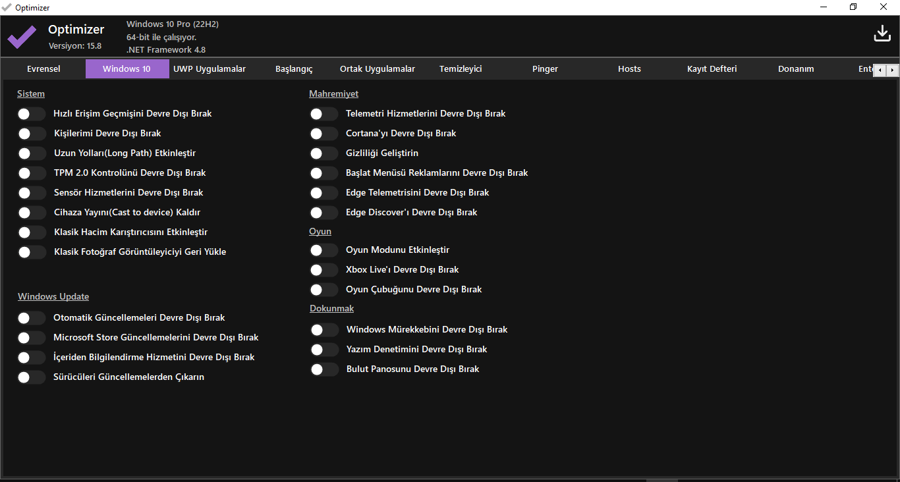Toggle Sürücüleri Güncellemelerden Çıkarın switch

coord(32,377)
